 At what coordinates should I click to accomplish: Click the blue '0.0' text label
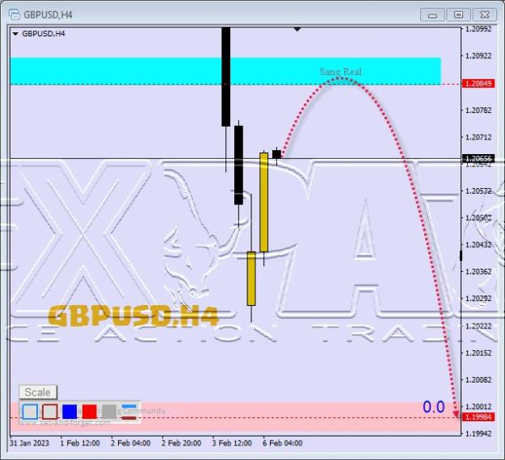[x=434, y=407]
